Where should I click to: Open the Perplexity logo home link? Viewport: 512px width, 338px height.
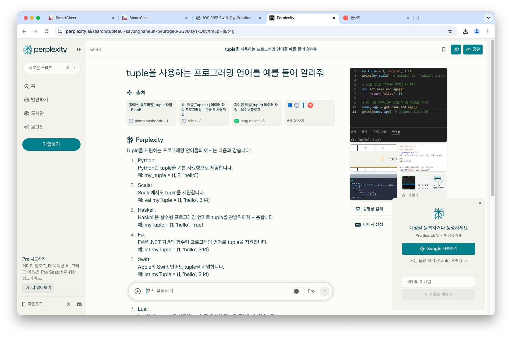point(45,50)
